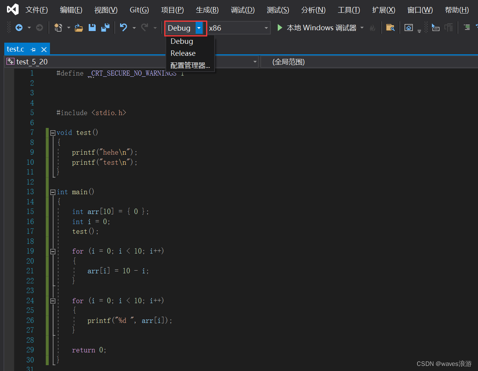Click the home-window icon in the toolbar
The width and height of the screenshot is (478, 371).
408,28
